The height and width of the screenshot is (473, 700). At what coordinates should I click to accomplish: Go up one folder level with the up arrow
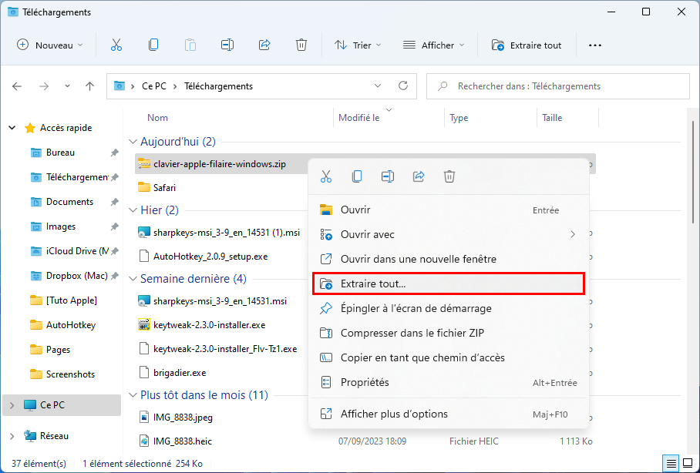(89, 86)
